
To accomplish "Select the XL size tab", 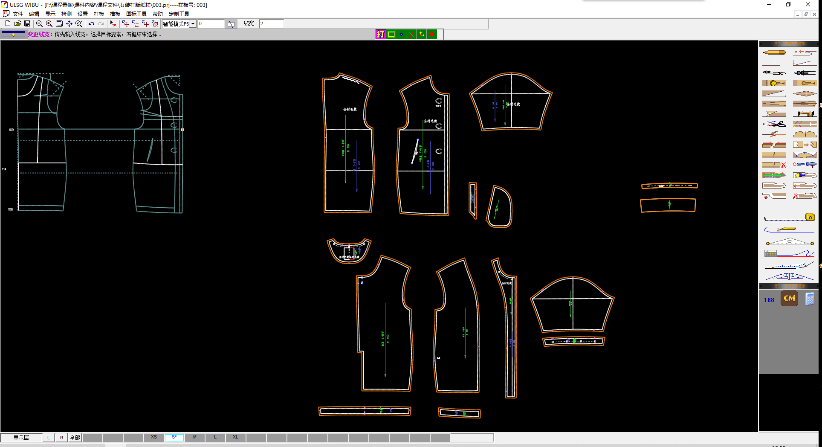I will pyautogui.click(x=235, y=437).
